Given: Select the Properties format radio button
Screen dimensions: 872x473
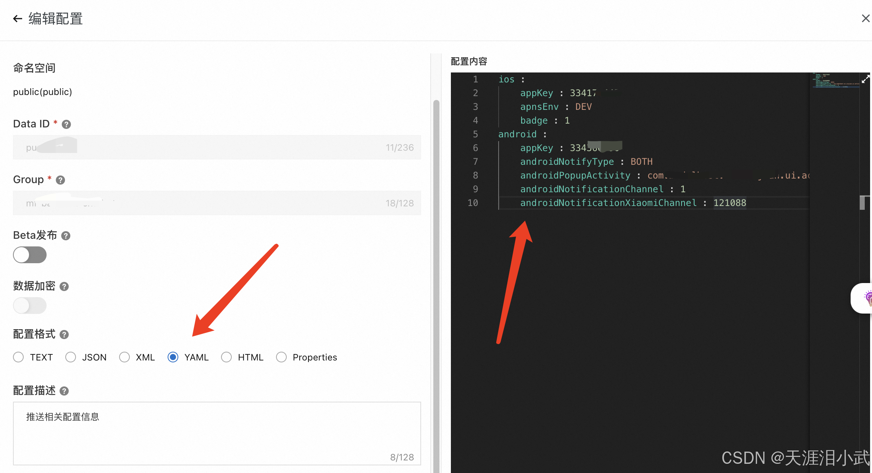Looking at the screenshot, I should (x=281, y=357).
